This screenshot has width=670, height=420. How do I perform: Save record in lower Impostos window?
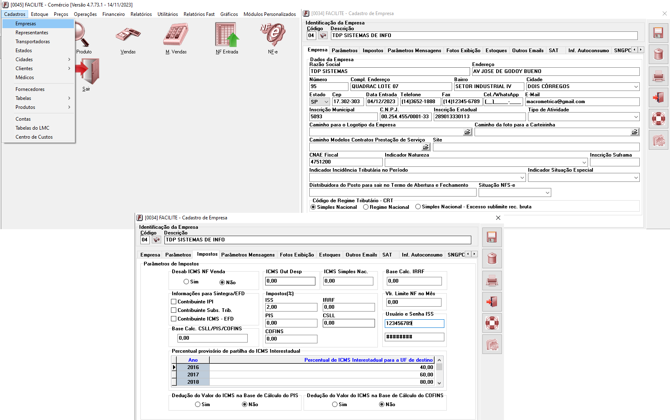tap(492, 237)
